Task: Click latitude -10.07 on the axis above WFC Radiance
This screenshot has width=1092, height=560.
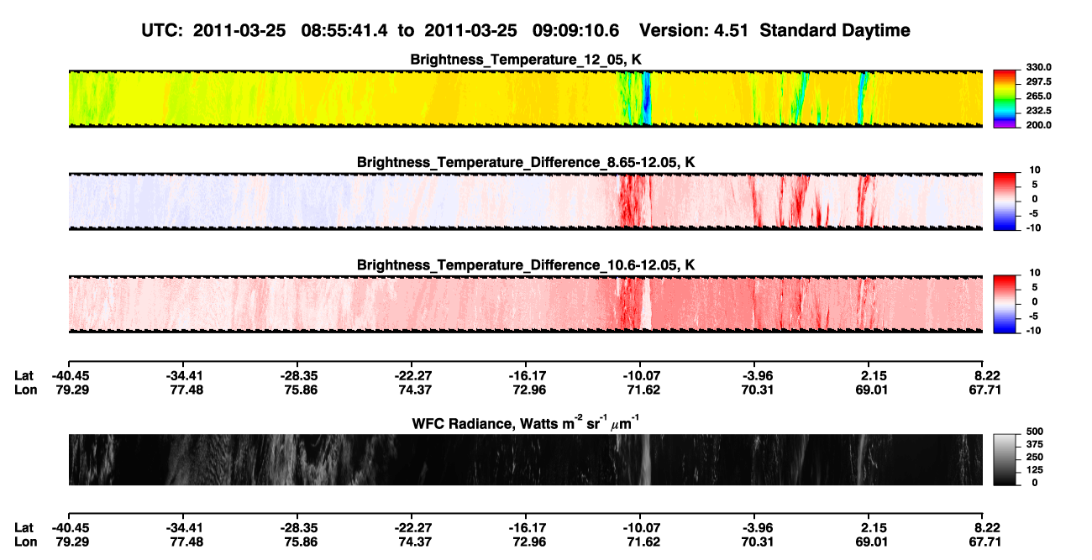Action: click(641, 375)
